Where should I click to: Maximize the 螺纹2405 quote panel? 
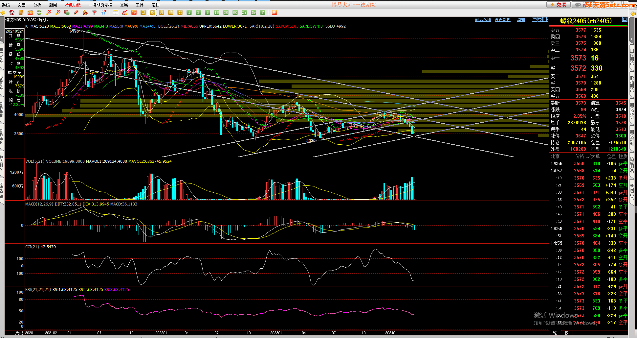(x=625, y=20)
